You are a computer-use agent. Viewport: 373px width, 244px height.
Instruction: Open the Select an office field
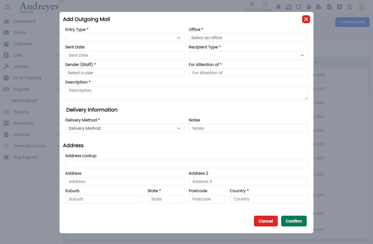(248, 38)
